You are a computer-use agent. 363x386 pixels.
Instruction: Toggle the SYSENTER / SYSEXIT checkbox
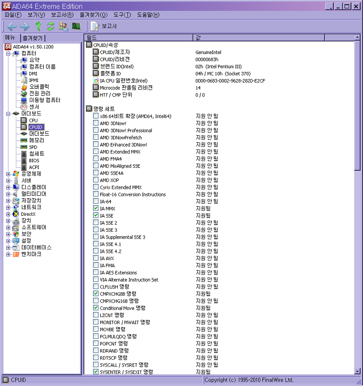(x=96, y=372)
